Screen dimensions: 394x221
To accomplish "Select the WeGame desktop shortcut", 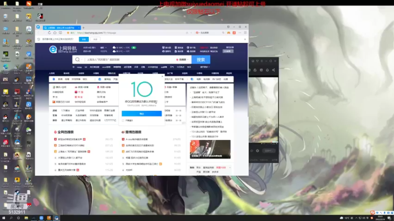I will [5, 106].
